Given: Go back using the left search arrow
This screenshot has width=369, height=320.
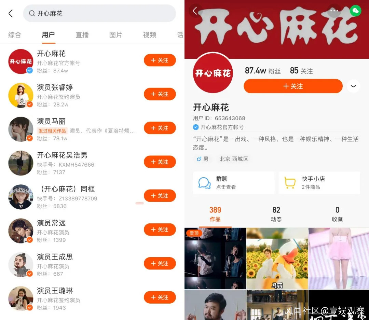Looking at the screenshot, I should tap(11, 13).
